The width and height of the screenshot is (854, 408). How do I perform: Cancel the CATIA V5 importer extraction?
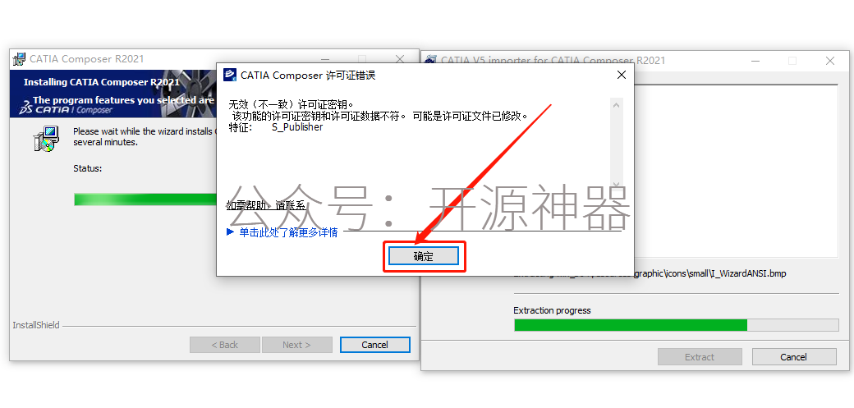793,357
